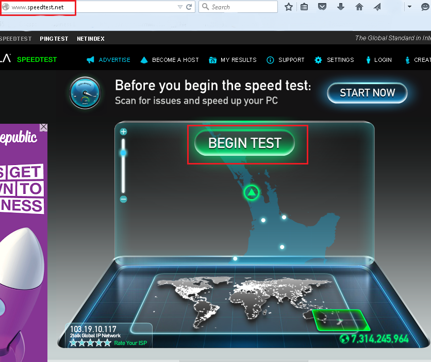
Task: Click the Pocket save icon
Action: coord(322,7)
